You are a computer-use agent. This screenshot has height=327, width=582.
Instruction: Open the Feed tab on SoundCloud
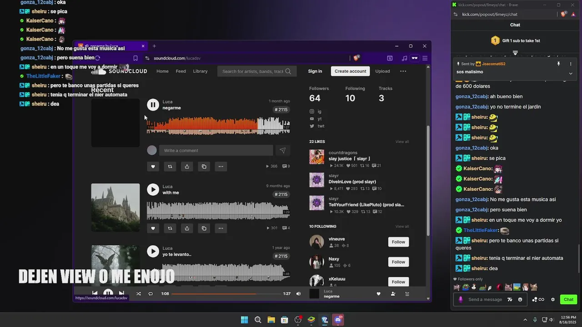(x=181, y=71)
